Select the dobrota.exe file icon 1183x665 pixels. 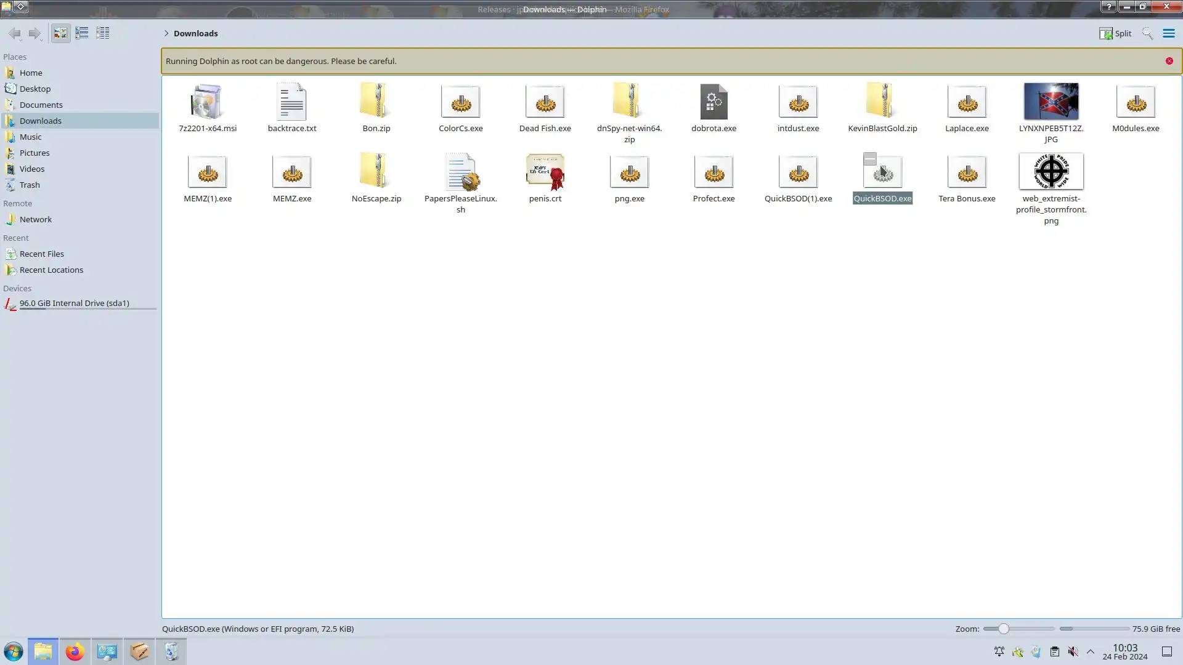(713, 102)
